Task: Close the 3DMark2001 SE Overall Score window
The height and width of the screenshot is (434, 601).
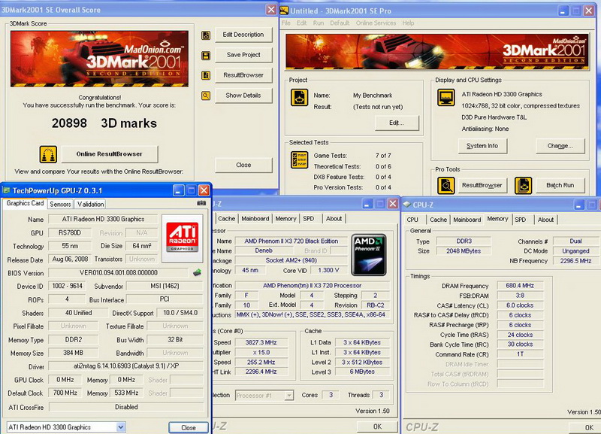Action: 271,10
